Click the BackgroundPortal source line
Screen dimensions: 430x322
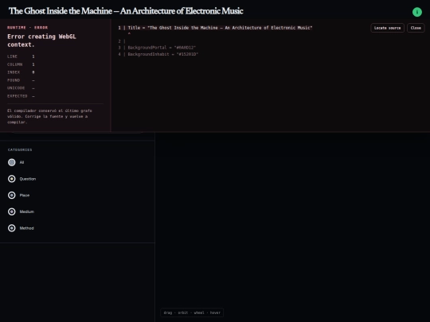(157, 48)
